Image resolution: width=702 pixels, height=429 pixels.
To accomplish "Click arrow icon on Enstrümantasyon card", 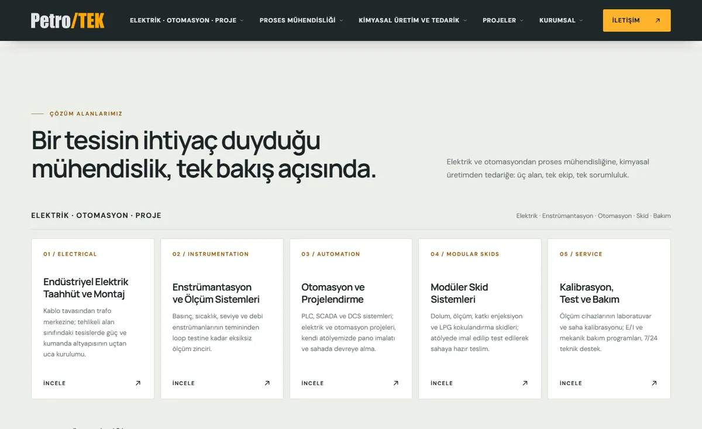I will coord(267,383).
